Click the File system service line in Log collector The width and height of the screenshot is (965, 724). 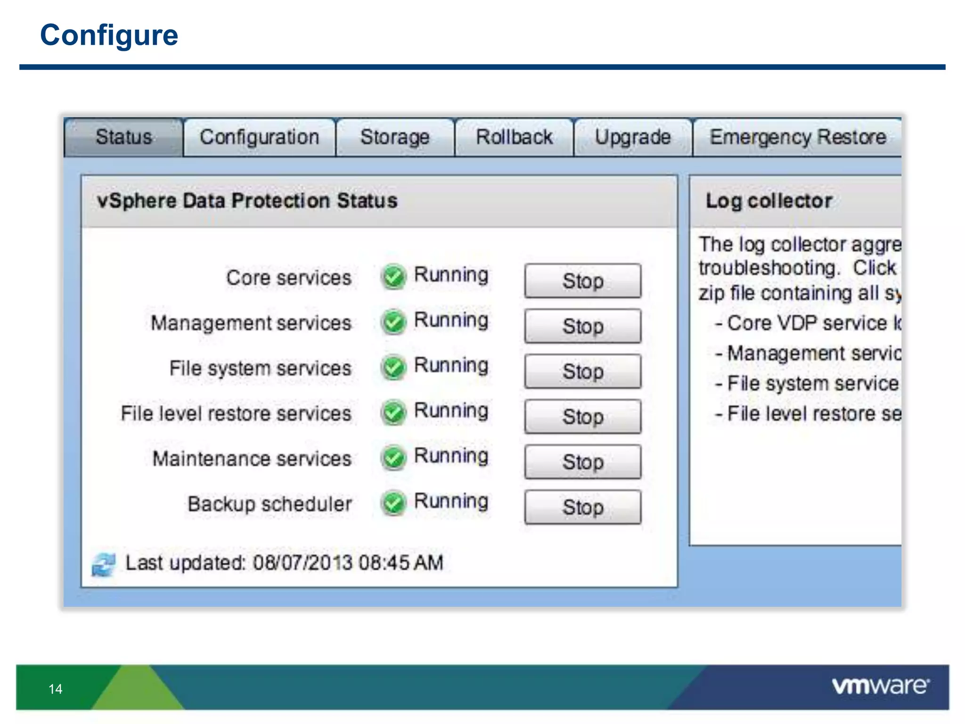point(807,384)
